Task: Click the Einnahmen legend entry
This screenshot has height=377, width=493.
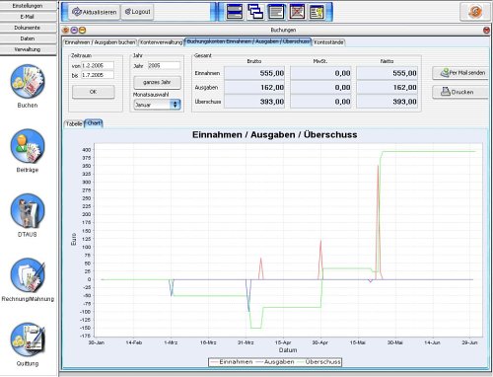Action: point(232,362)
